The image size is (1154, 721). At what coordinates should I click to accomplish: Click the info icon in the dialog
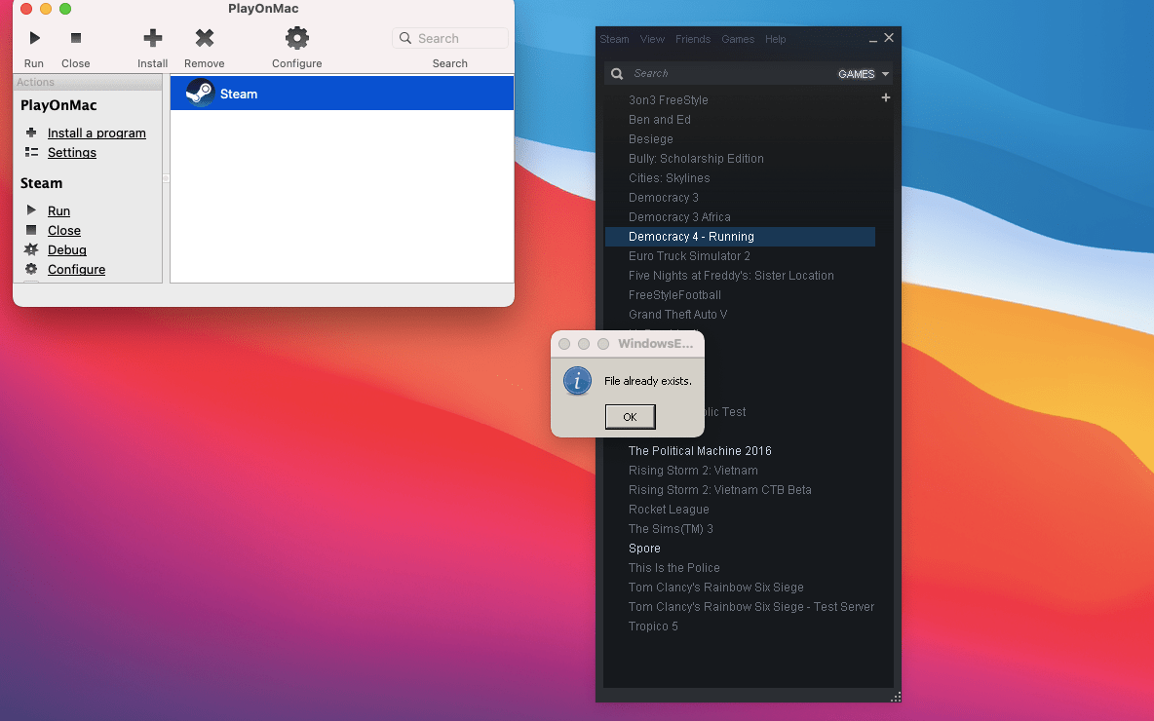click(x=577, y=380)
